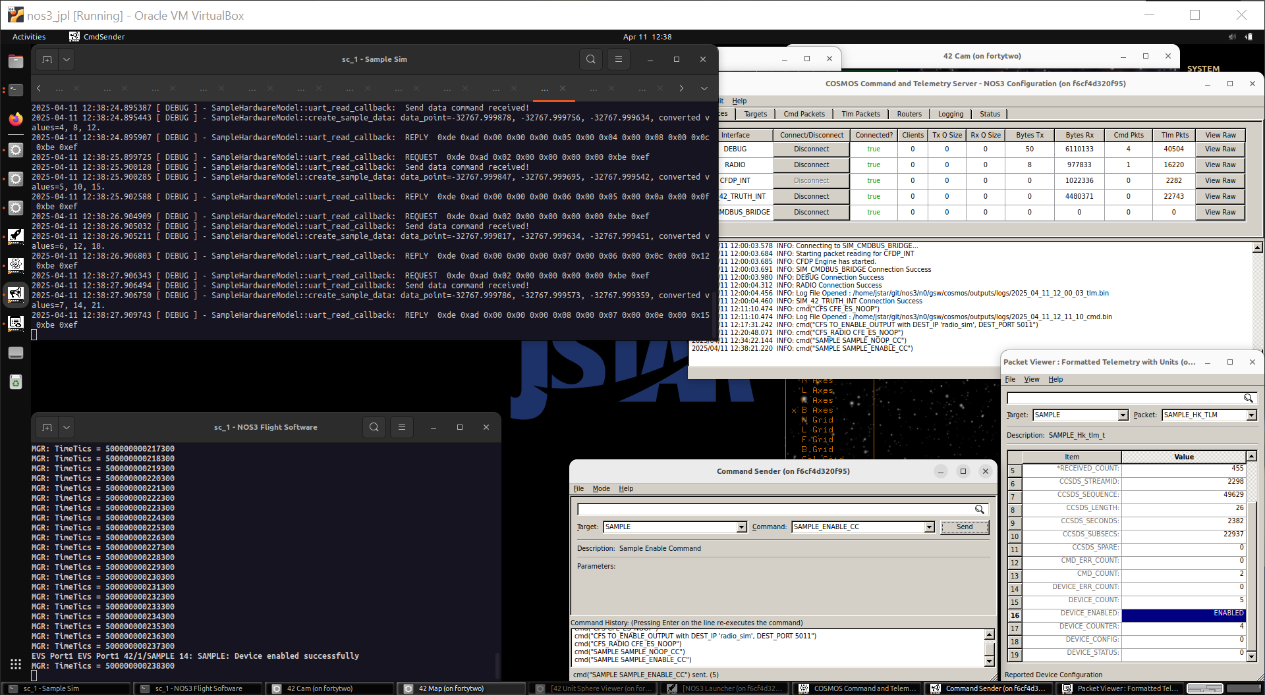This screenshot has width=1265, height=695.
Task: Open hamburger menu in Flight Software terminal
Action: 402,427
